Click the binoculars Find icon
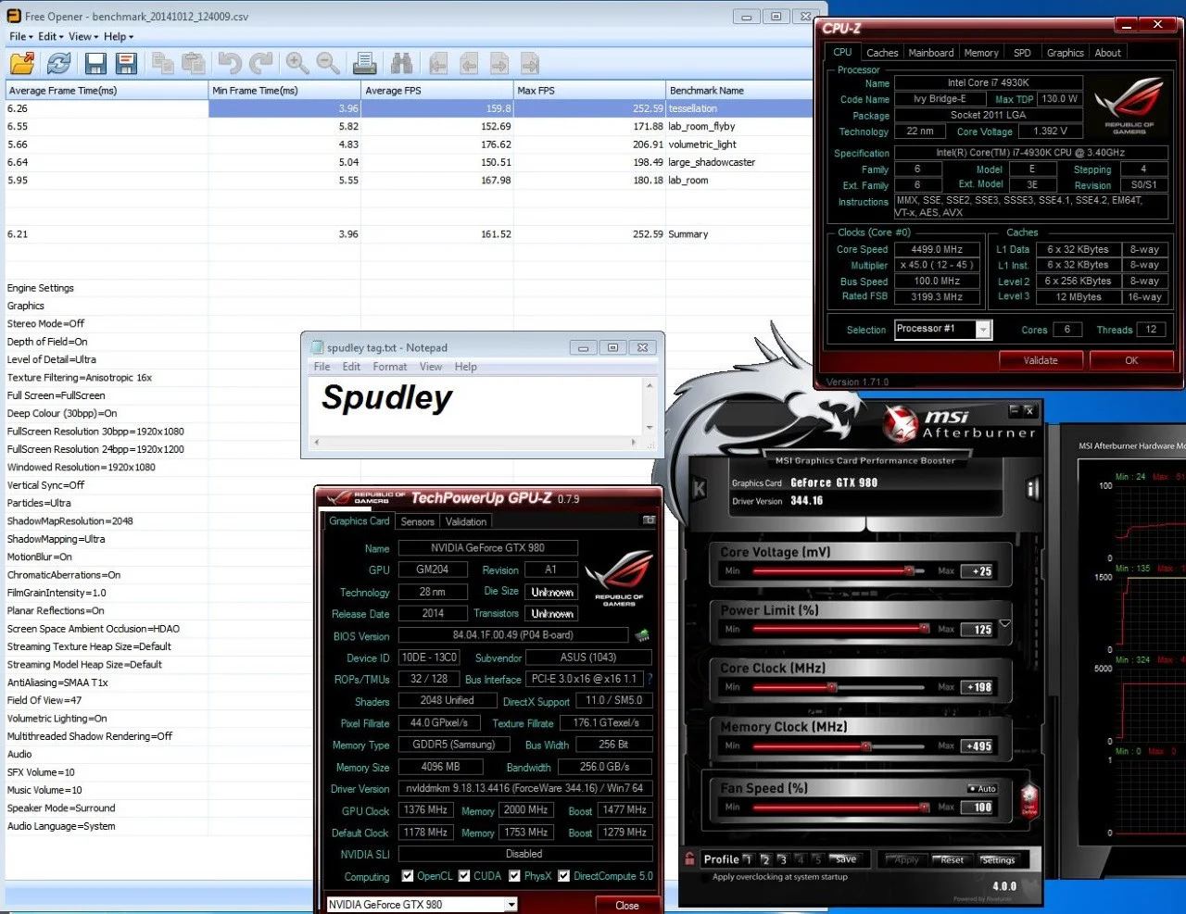Screen dimensions: 1186x914 click(401, 63)
